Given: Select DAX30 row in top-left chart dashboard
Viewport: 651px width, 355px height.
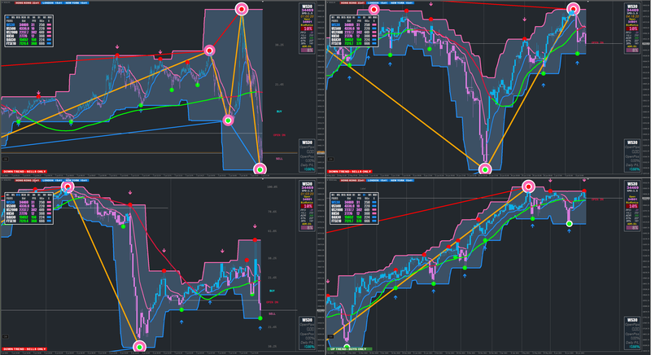Looking at the screenshot, I should pos(28,39).
